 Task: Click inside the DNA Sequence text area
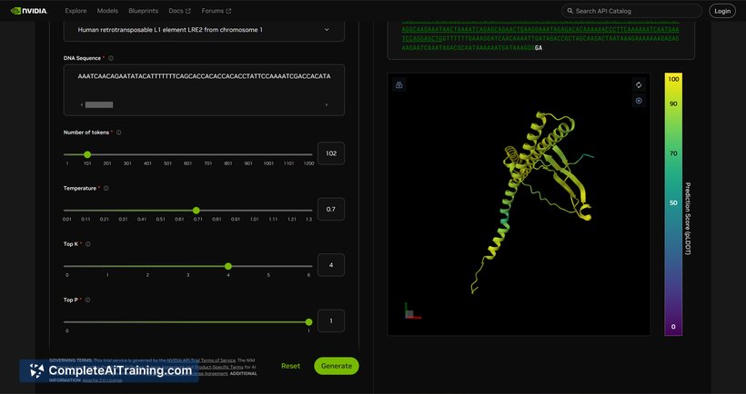204,90
